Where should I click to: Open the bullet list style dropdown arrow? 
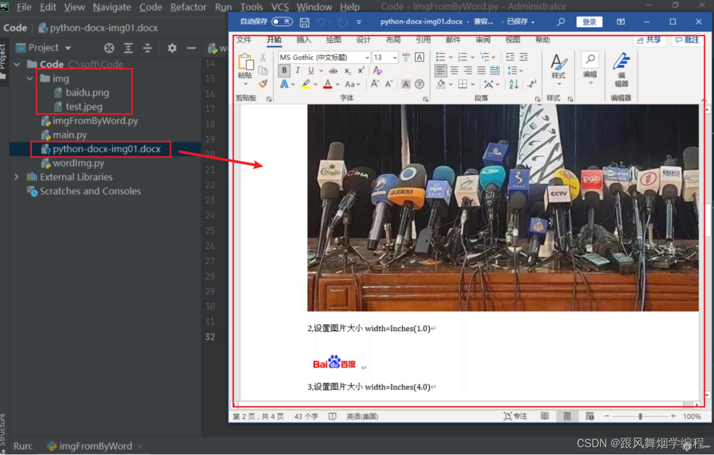tap(450, 57)
